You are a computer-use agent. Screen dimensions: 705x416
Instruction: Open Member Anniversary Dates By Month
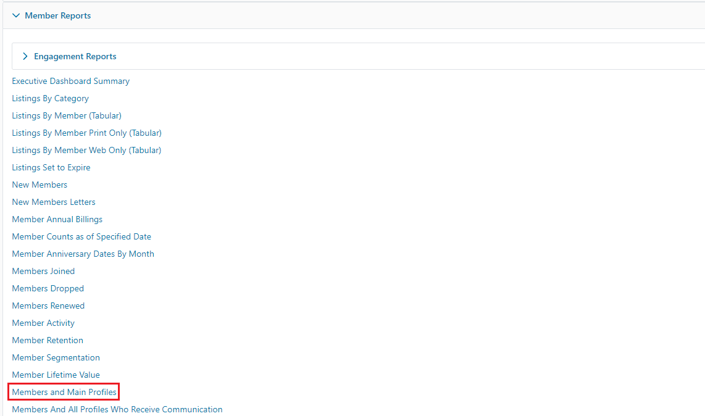click(x=83, y=254)
